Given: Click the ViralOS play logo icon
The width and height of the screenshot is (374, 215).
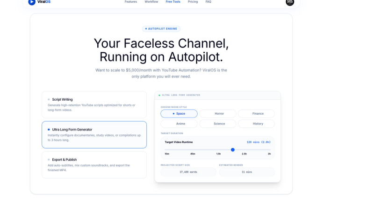Looking at the screenshot, I should point(32,2).
